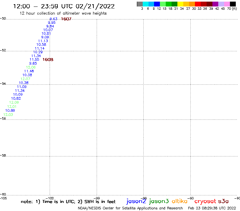
Task: Select the dark blue 12 ft legend swatch
Action: 157,4
